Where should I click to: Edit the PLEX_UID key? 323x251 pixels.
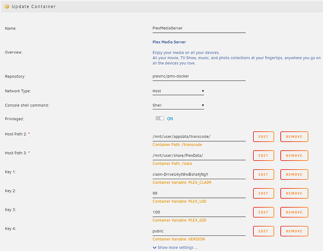point(263,193)
